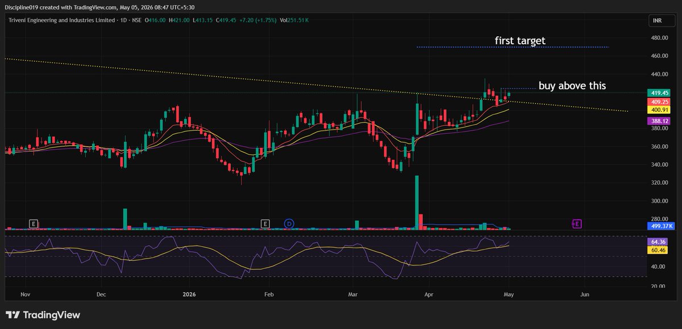Click the May label on time axis

point(509,295)
